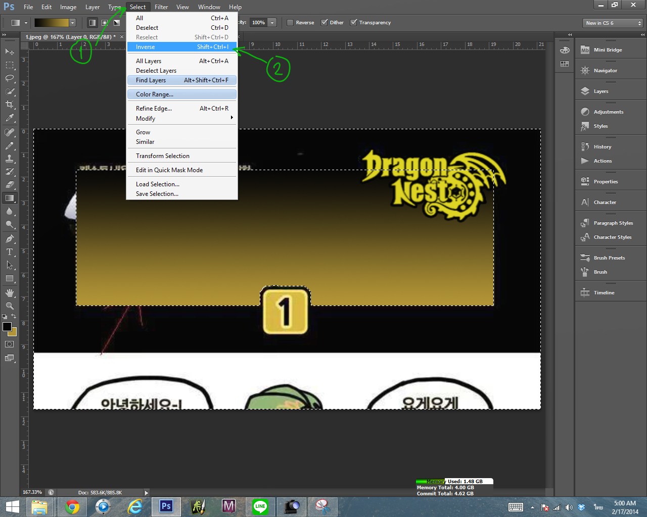This screenshot has width=647, height=517.
Task: Click the foreground color swatch
Action: tap(7, 327)
